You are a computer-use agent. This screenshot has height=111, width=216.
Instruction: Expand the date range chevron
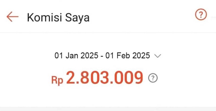coord(158,56)
